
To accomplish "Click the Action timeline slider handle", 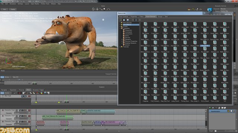I will click(35, 83).
